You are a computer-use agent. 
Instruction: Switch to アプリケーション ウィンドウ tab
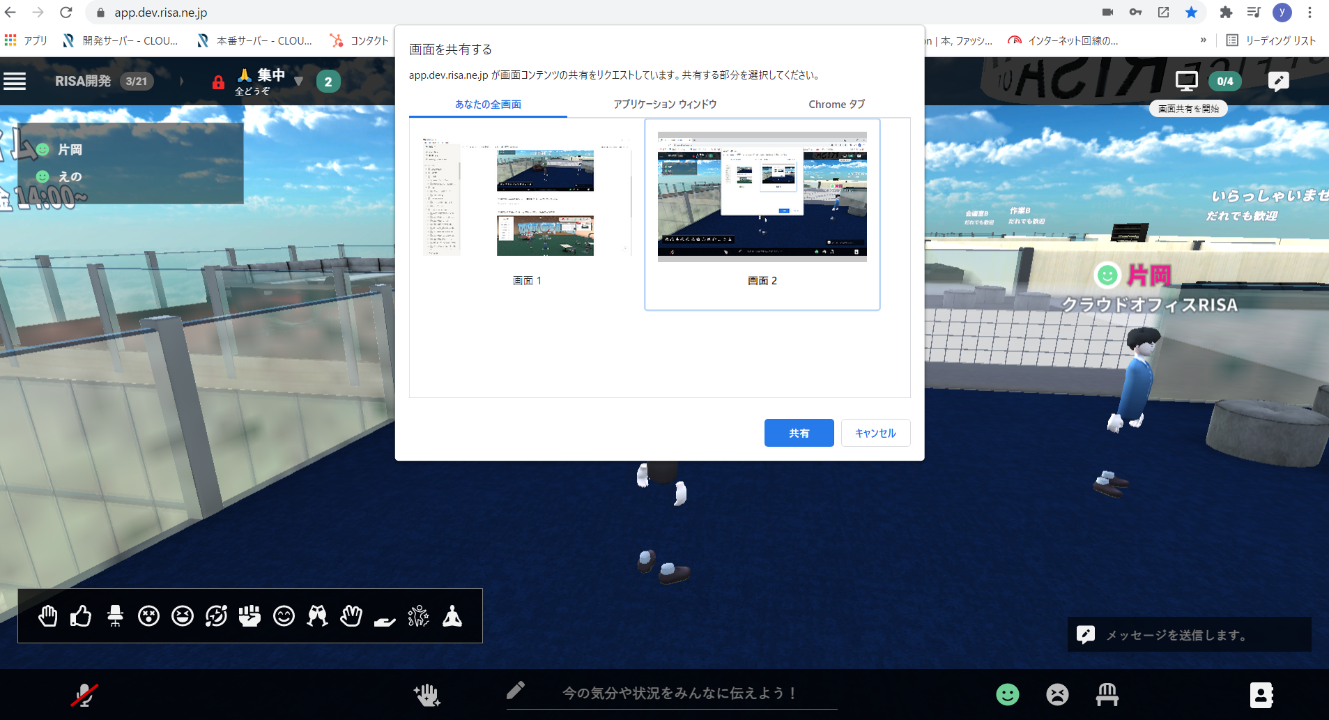point(665,105)
